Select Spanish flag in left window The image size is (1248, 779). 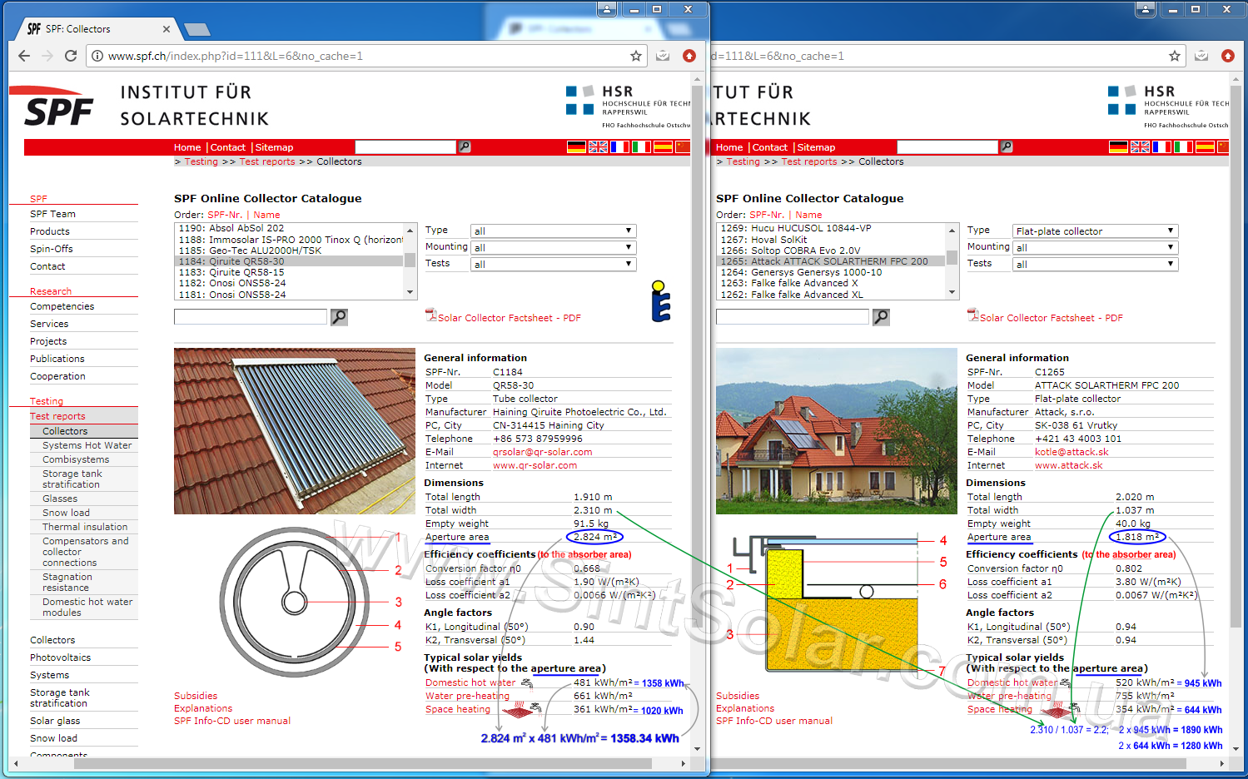663,146
